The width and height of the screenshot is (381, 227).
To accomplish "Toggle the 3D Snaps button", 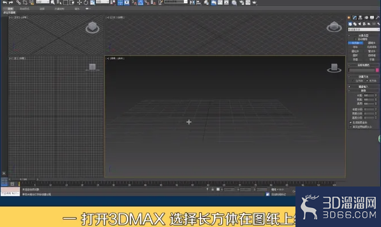I will click(134, 2).
